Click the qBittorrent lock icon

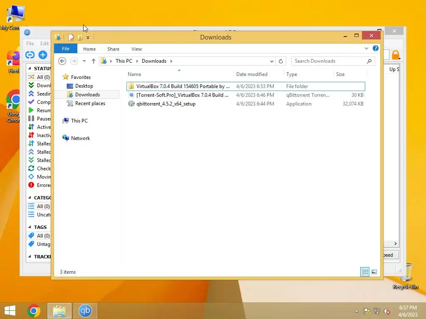(396, 54)
